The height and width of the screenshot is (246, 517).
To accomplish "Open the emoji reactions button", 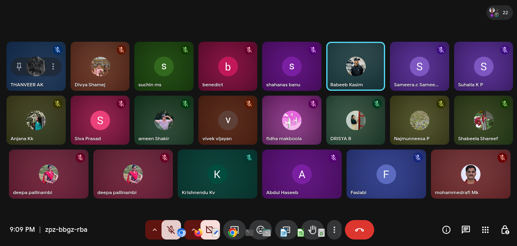I will coord(261,229).
